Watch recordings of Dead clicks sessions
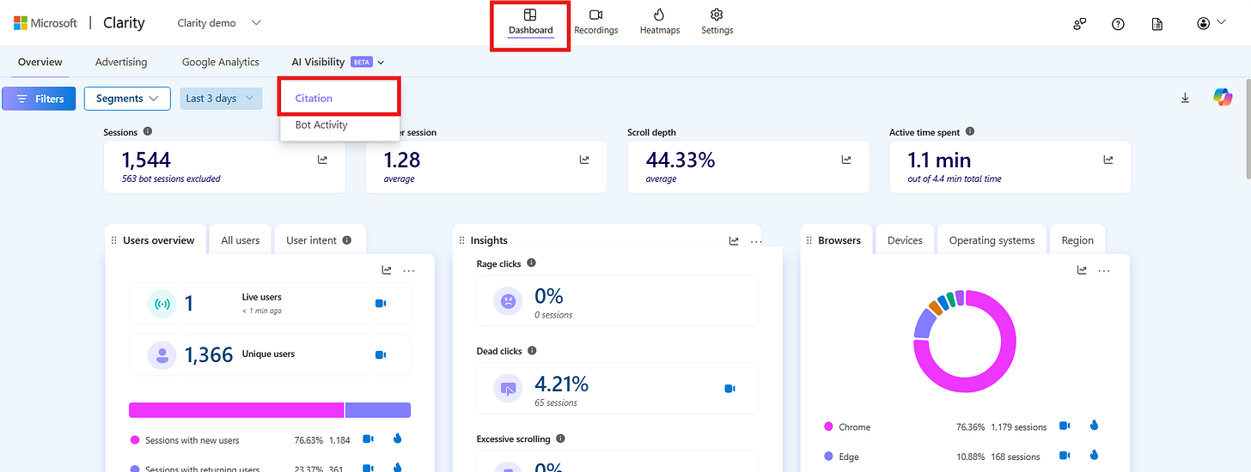The width and height of the screenshot is (1251, 472). tap(729, 389)
